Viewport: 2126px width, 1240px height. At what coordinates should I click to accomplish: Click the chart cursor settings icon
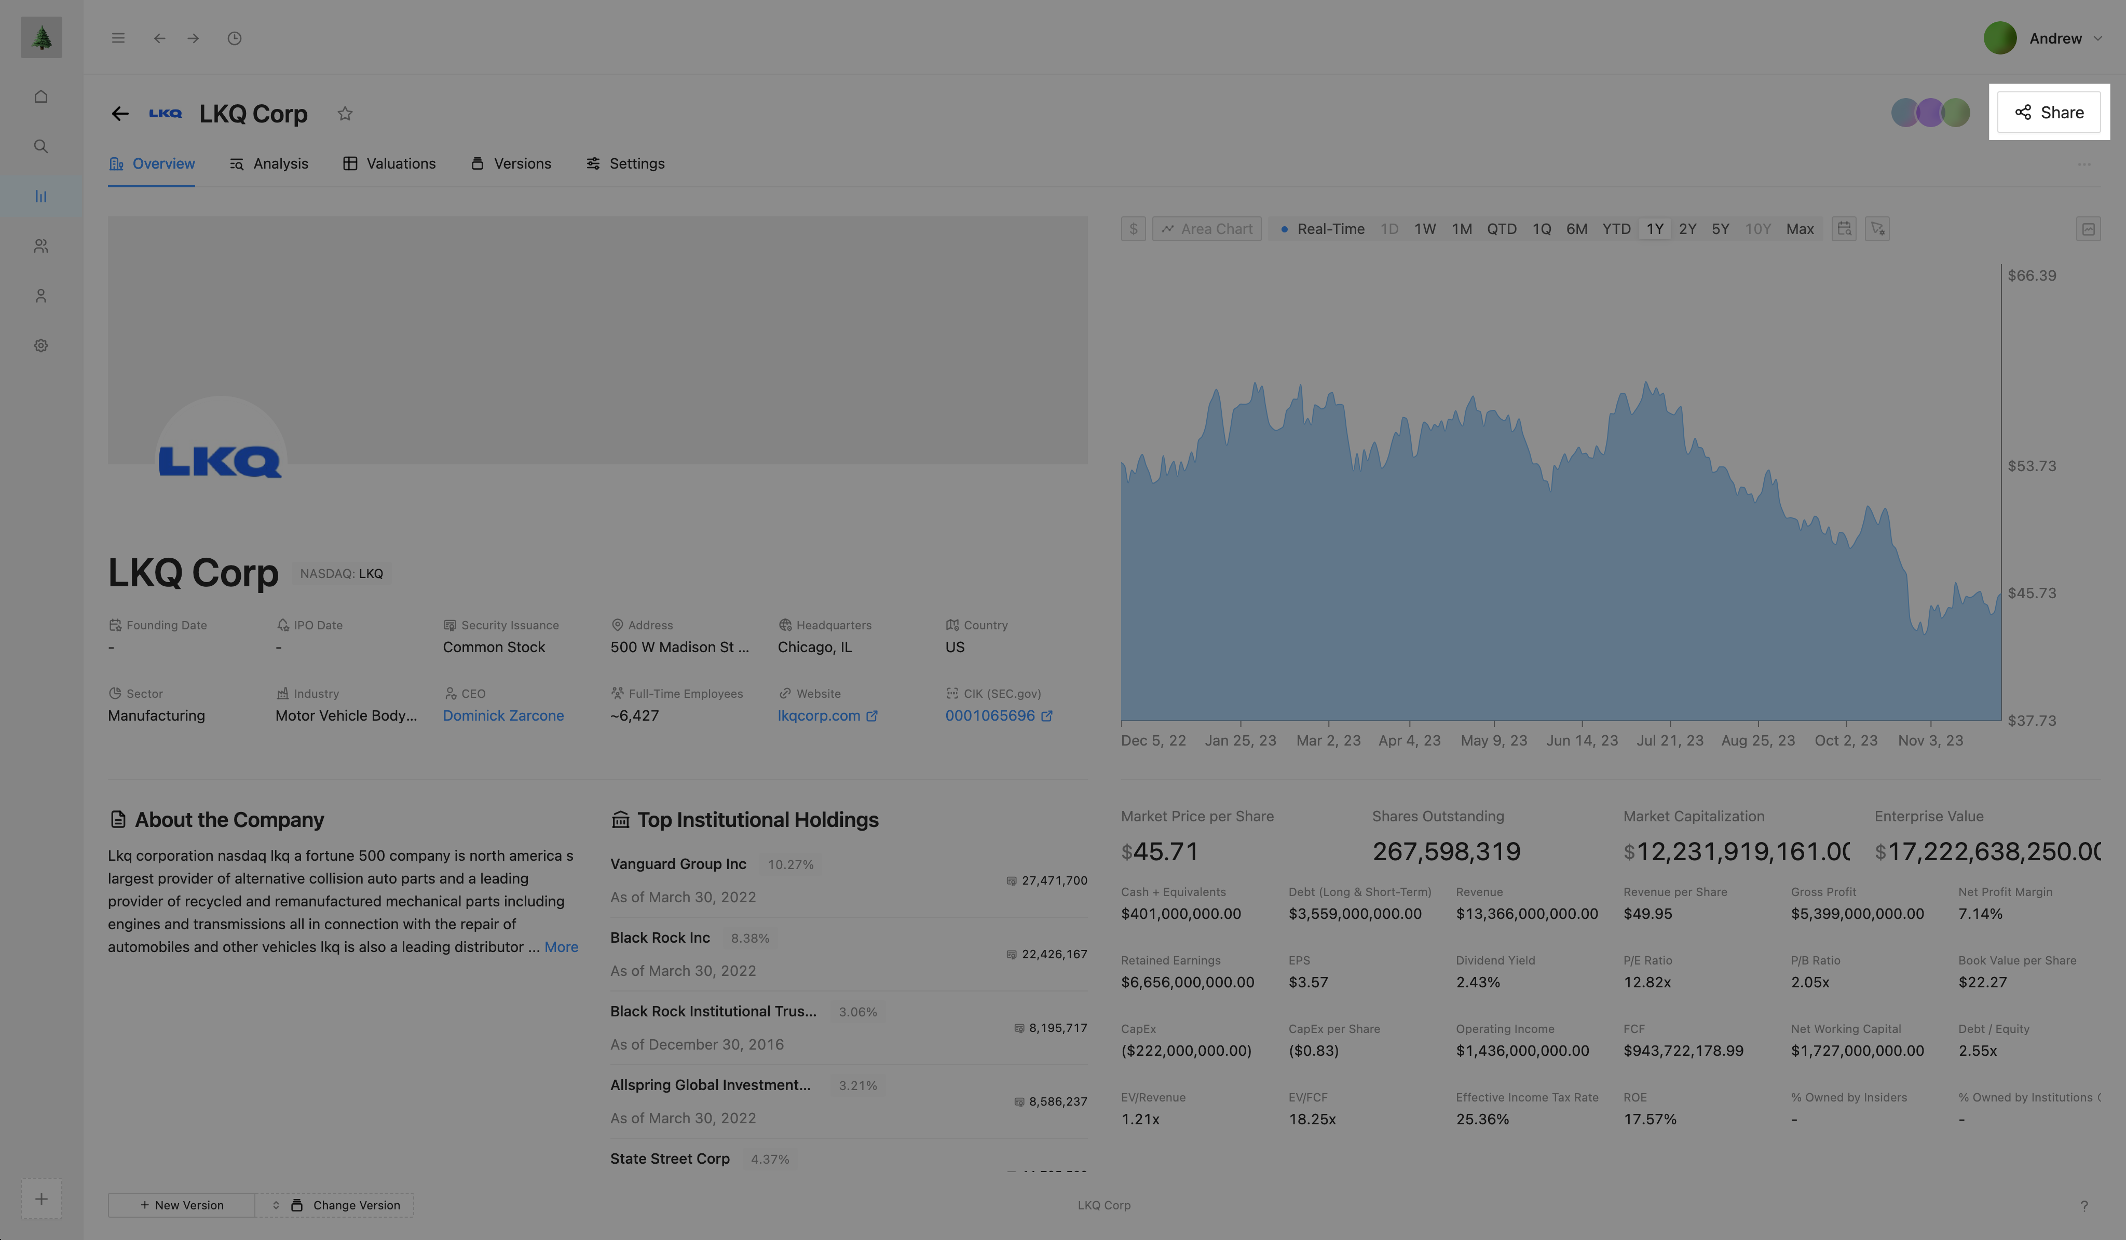click(x=1876, y=229)
